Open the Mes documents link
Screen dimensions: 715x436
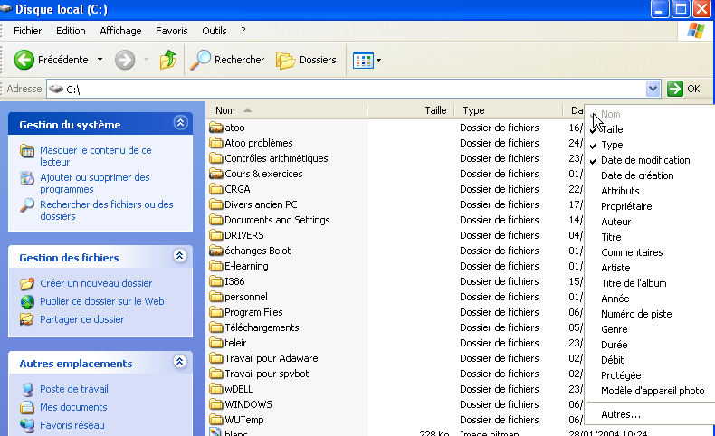pos(73,407)
